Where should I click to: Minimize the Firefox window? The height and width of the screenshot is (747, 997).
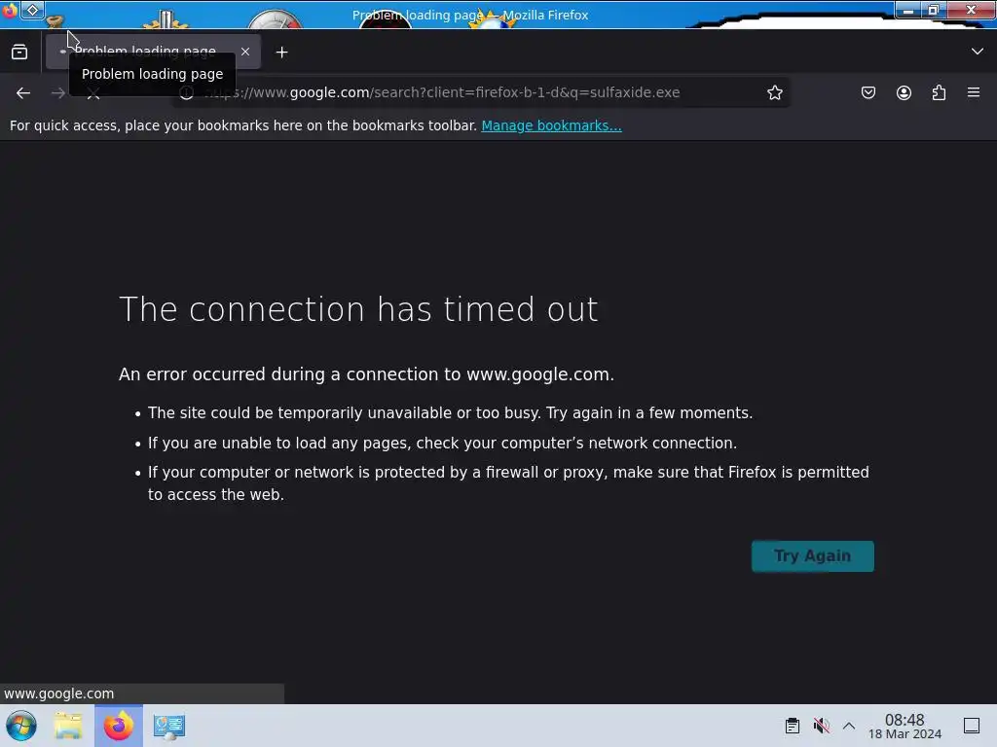tap(908, 10)
